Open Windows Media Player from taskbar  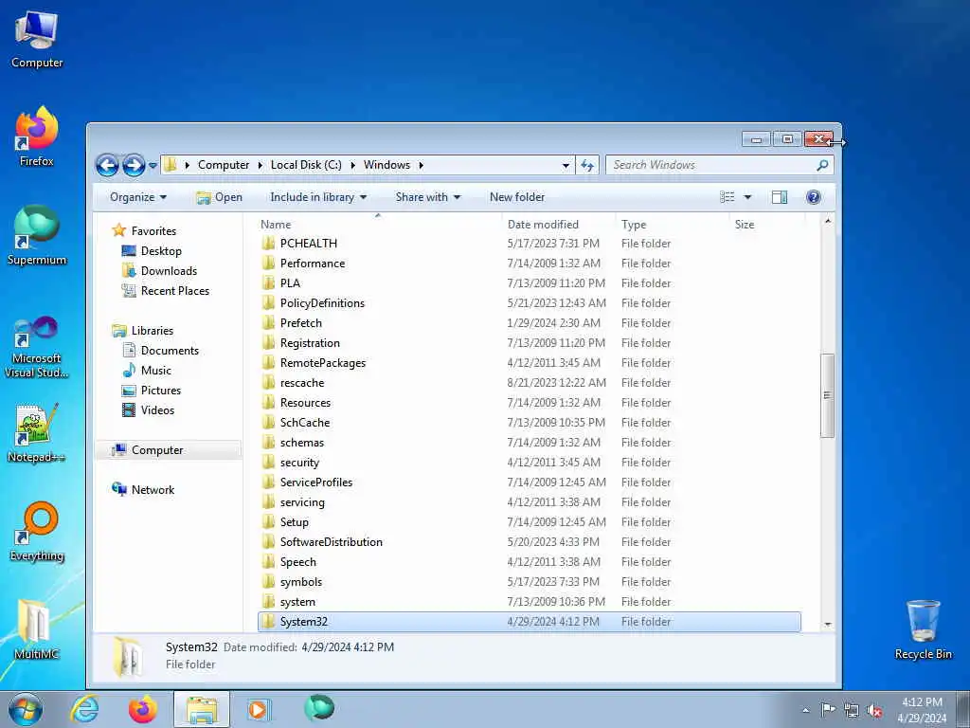[258, 709]
